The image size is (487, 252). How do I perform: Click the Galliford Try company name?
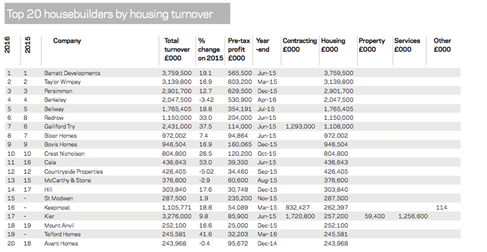coord(59,126)
